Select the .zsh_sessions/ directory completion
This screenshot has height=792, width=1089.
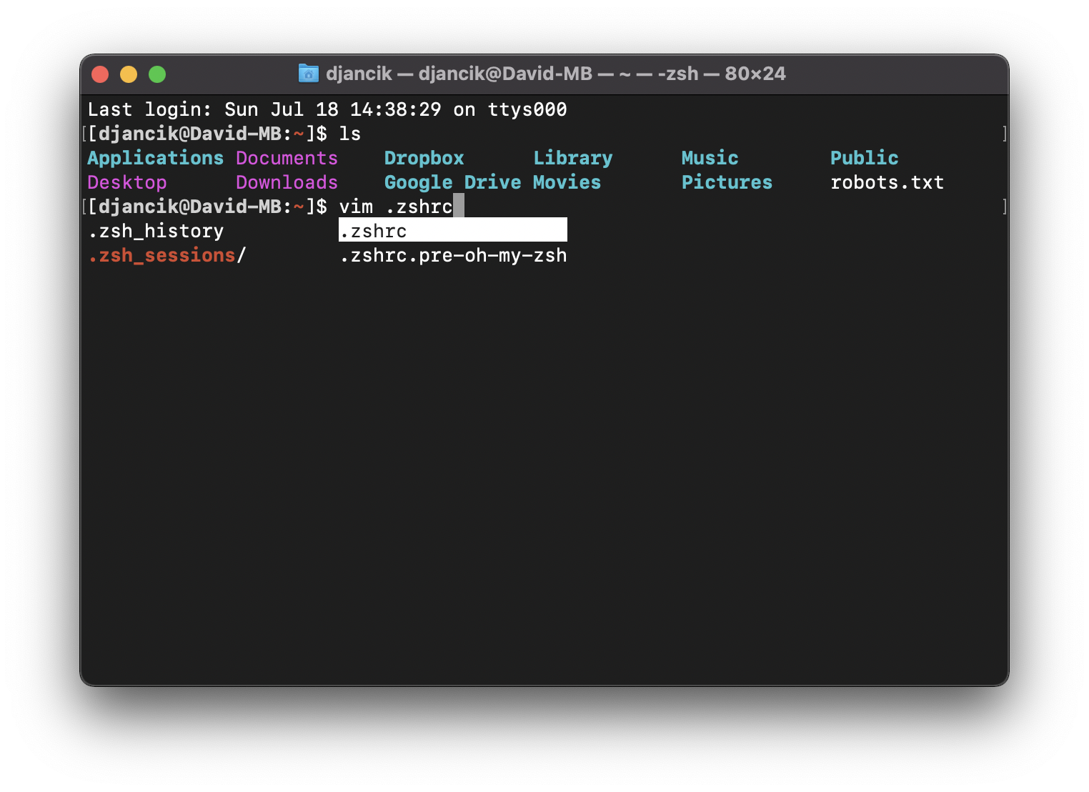click(167, 255)
